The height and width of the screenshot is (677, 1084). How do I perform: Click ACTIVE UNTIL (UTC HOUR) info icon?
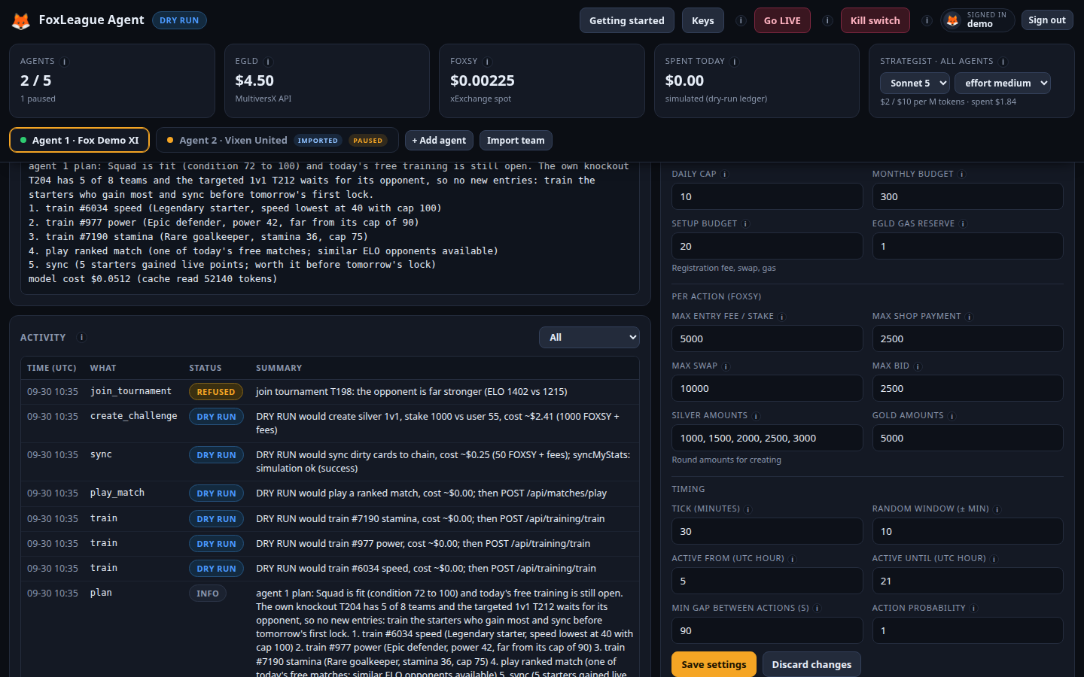pos(994,559)
